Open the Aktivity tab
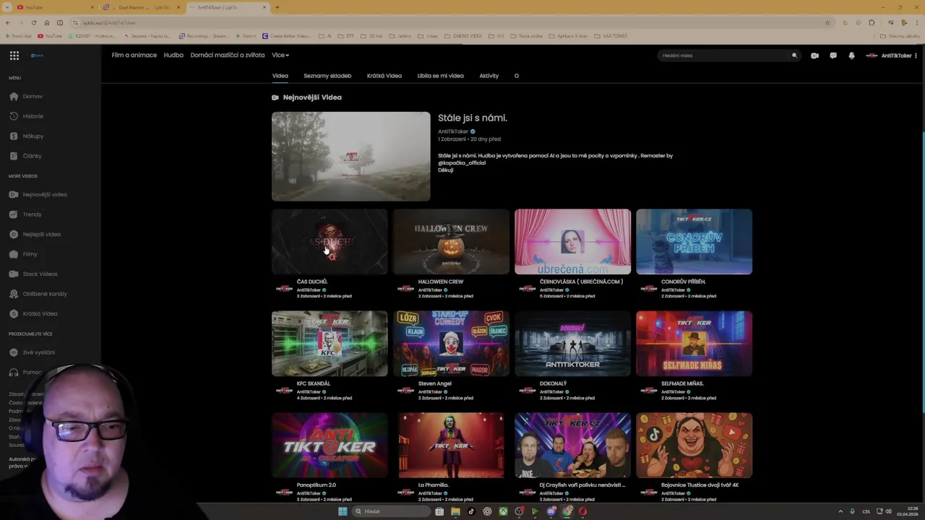This screenshot has height=520, width=925. pyautogui.click(x=489, y=75)
